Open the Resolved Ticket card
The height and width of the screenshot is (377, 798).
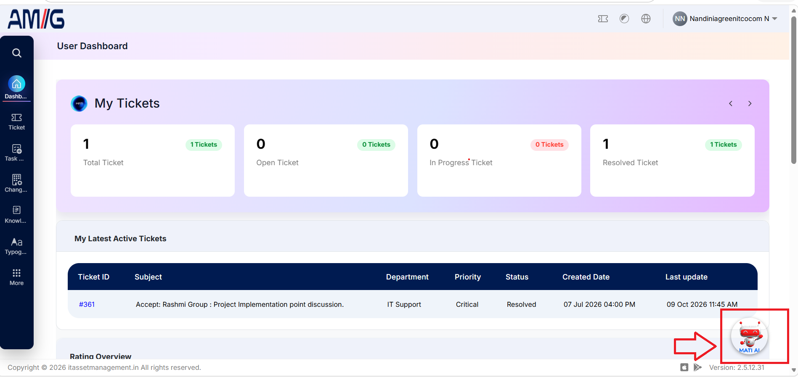(x=672, y=161)
